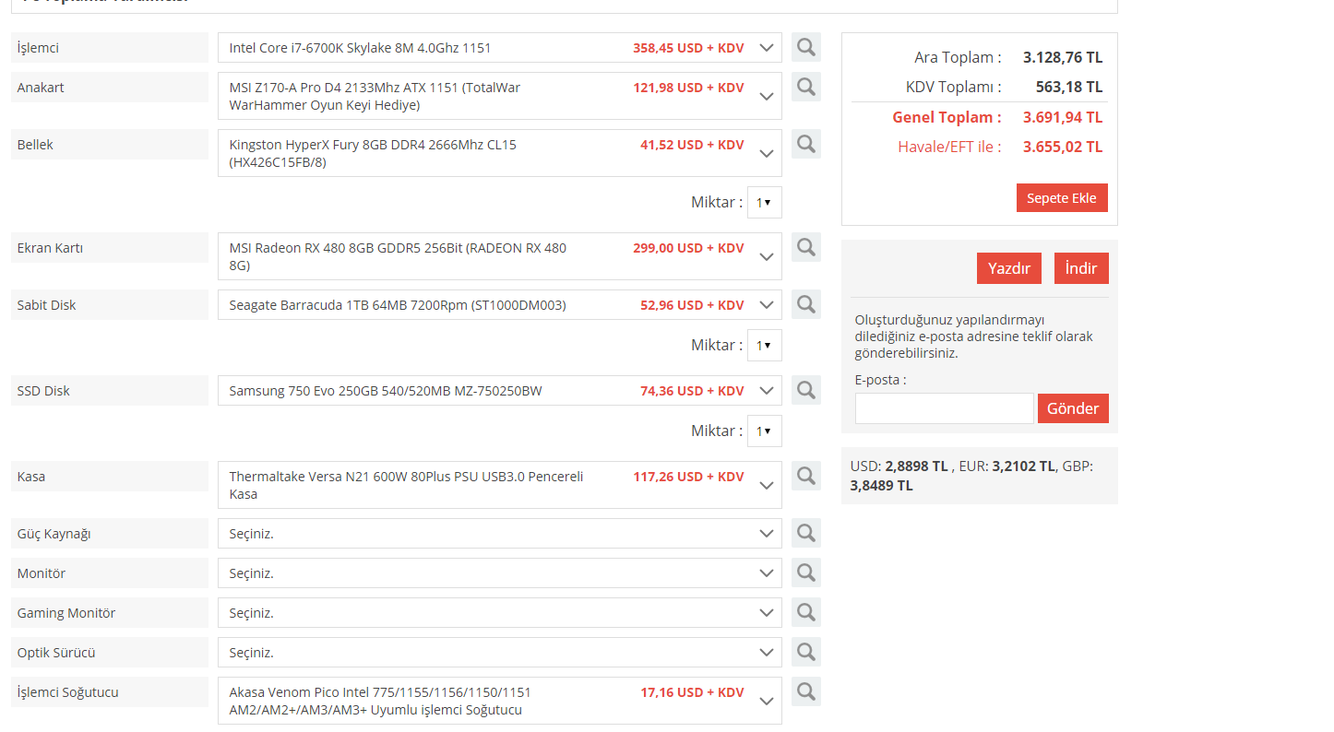Click the Güç Kaynağı category label
Image resolution: width=1334 pixels, height=732 pixels.
110,534
